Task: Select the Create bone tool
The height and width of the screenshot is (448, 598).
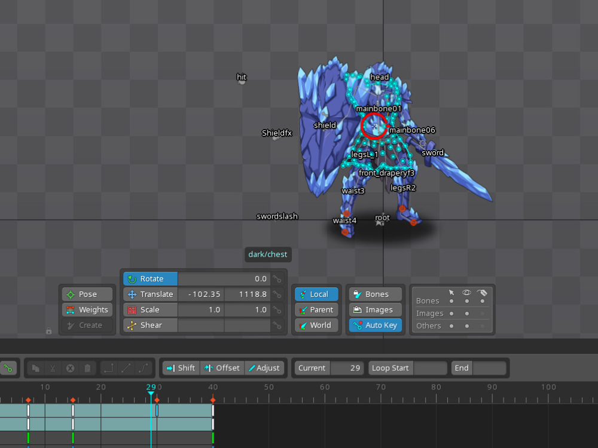Action: click(87, 326)
